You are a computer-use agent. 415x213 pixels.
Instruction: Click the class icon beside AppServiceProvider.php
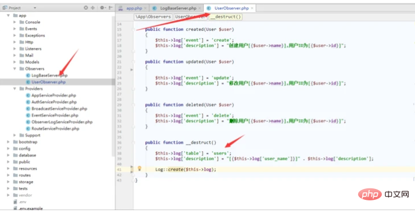[x=28, y=95]
